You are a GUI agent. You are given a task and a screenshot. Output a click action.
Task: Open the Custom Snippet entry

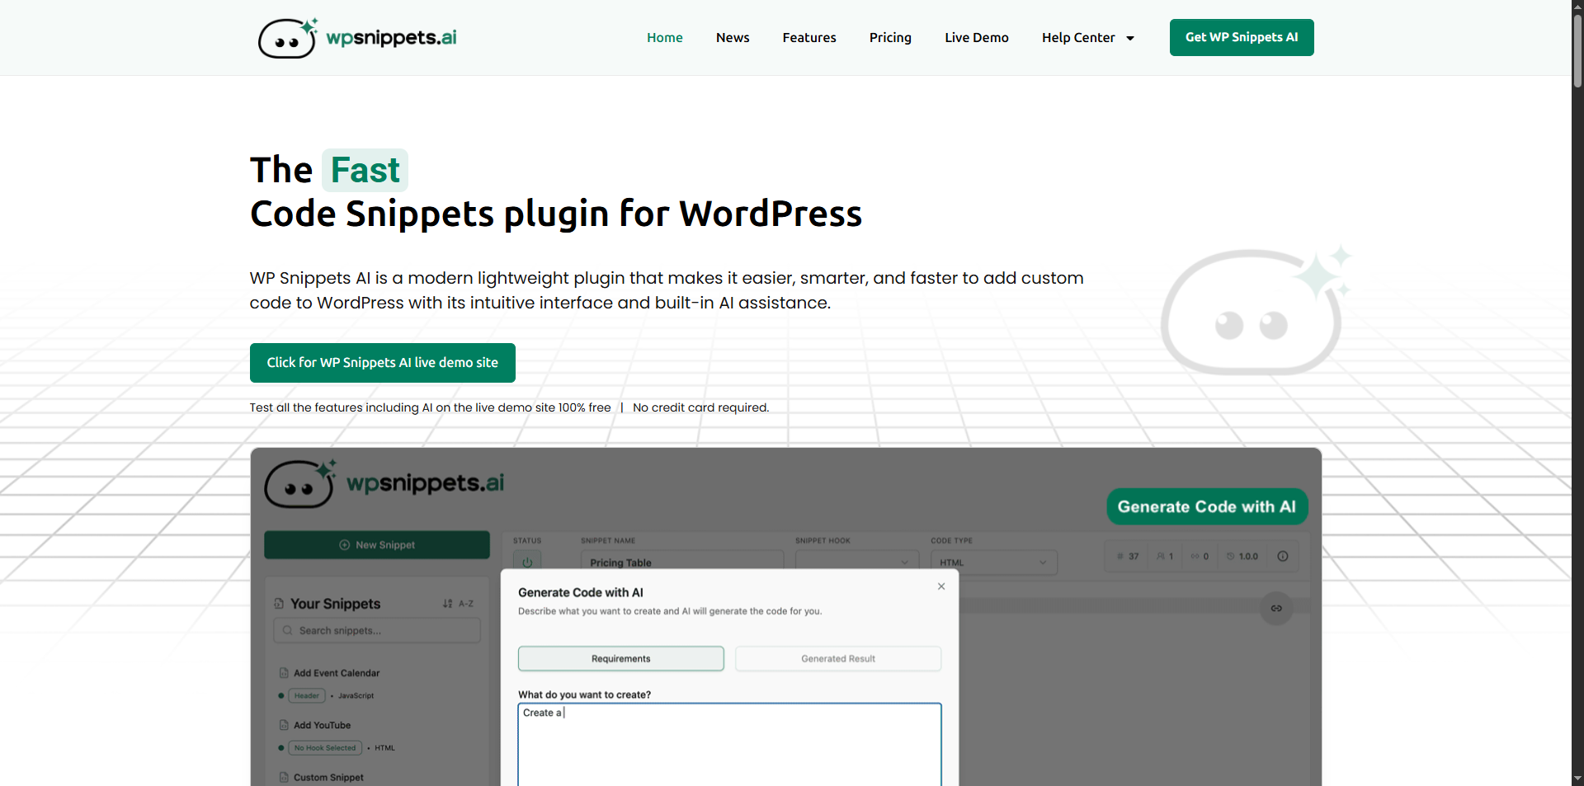pyautogui.click(x=328, y=778)
